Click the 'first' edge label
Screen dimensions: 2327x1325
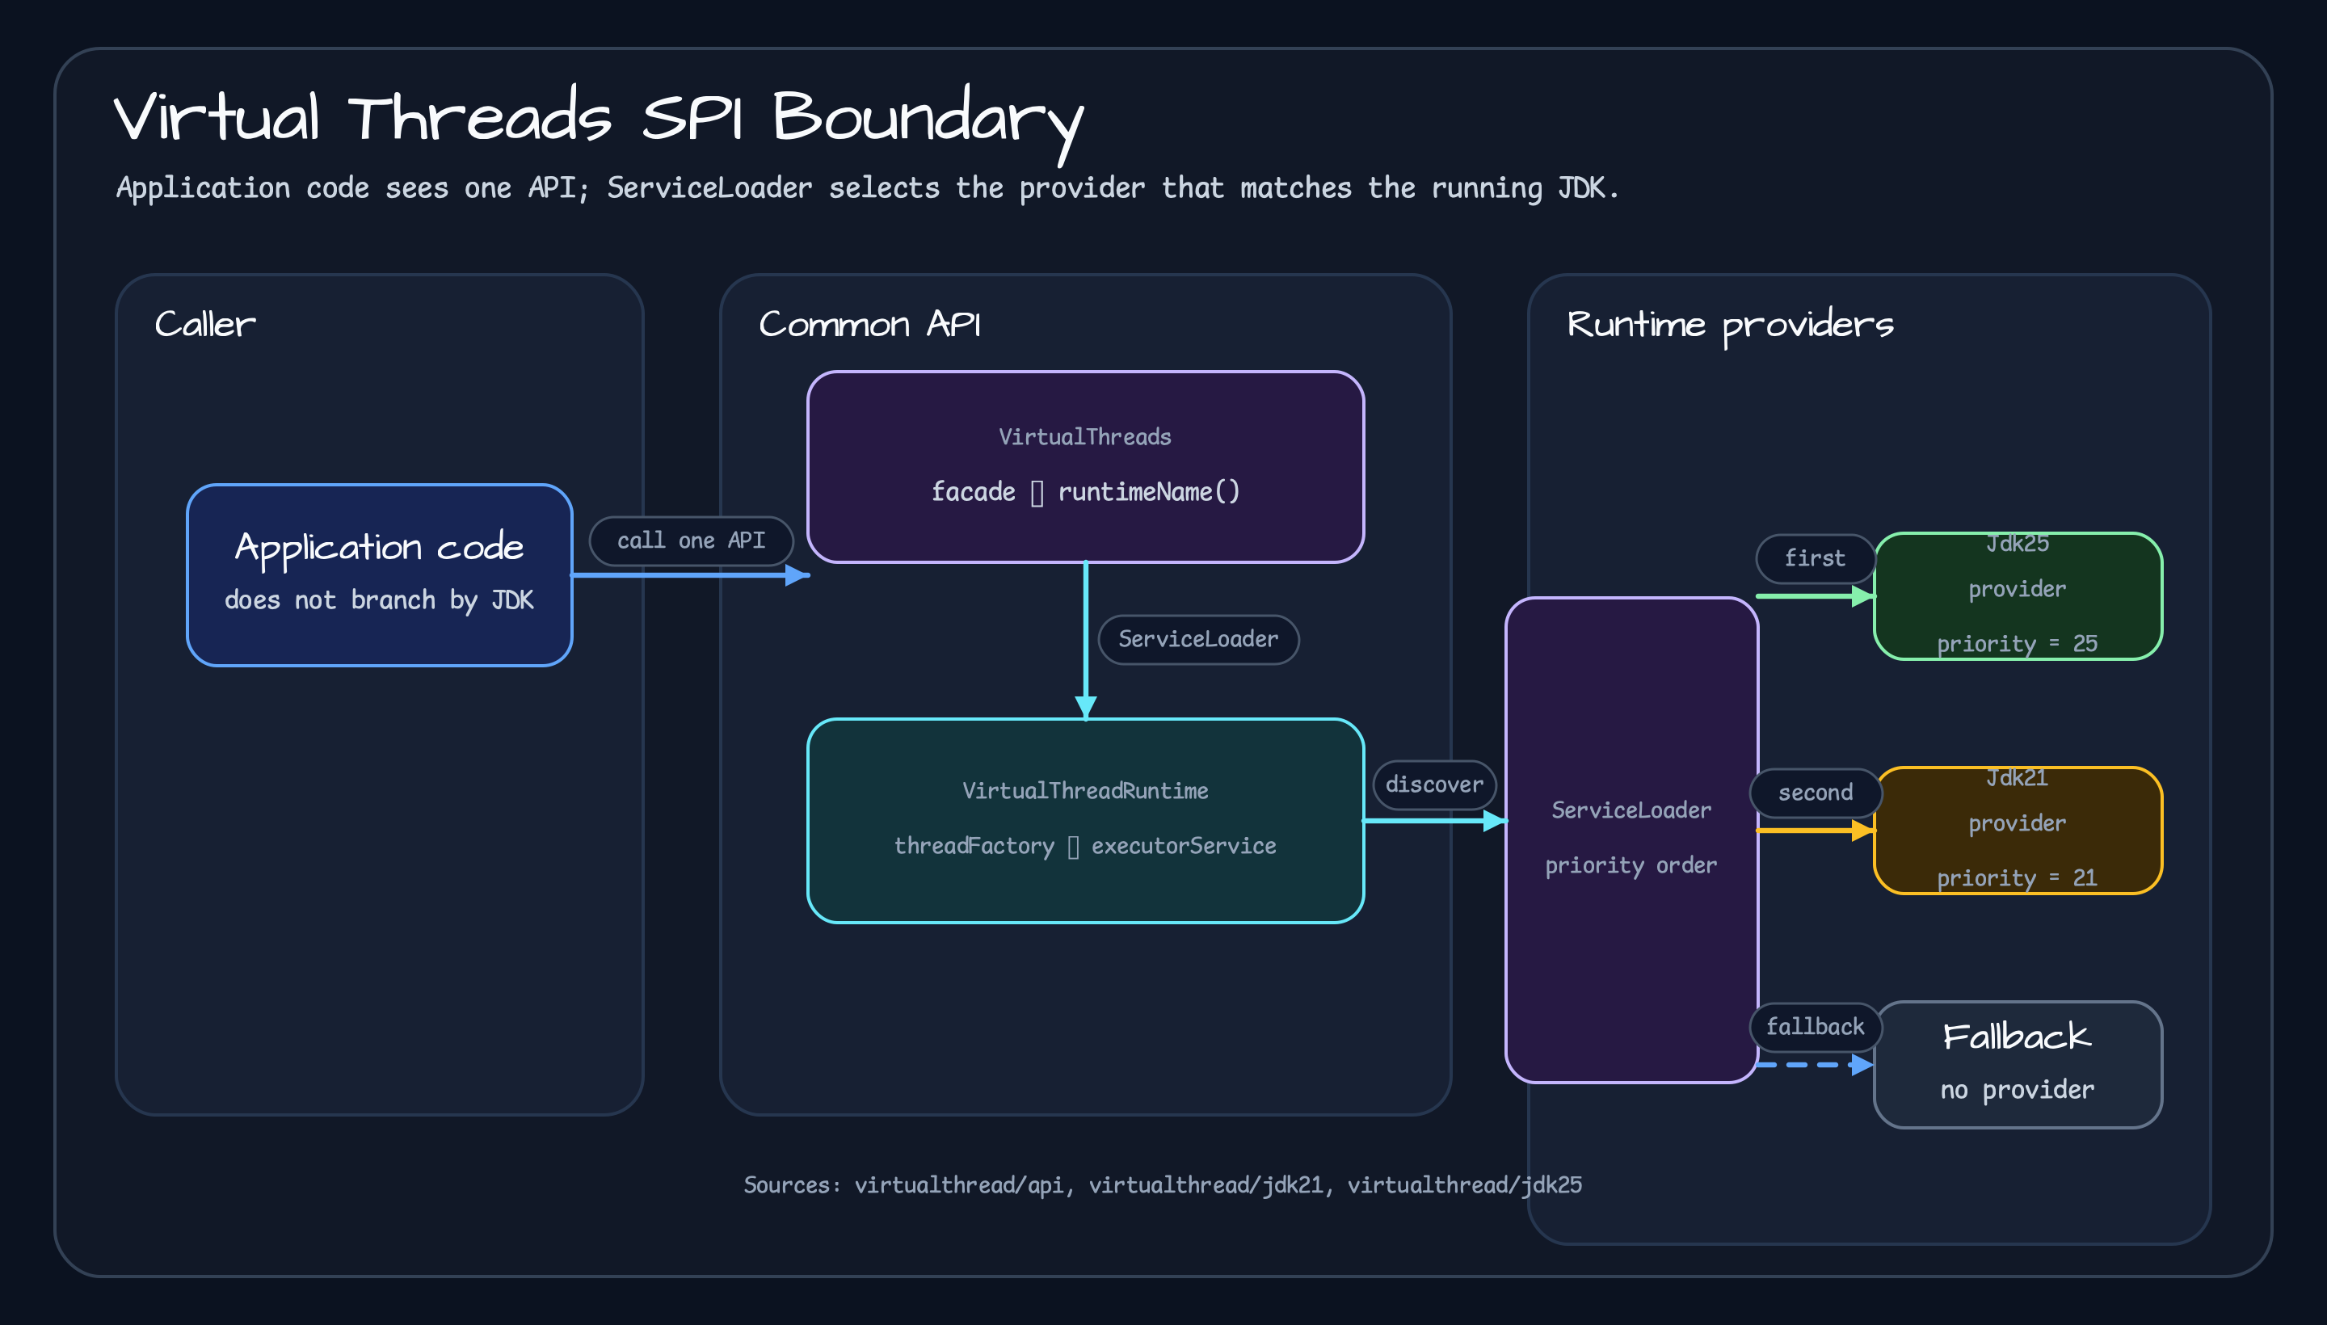click(1816, 557)
